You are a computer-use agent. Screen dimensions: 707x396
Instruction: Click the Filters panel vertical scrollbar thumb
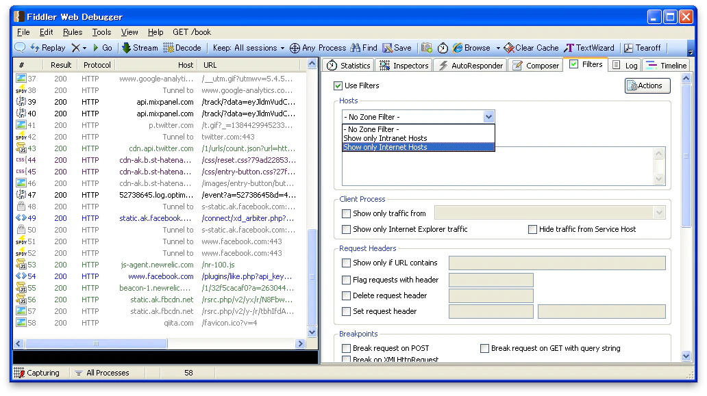[686, 156]
